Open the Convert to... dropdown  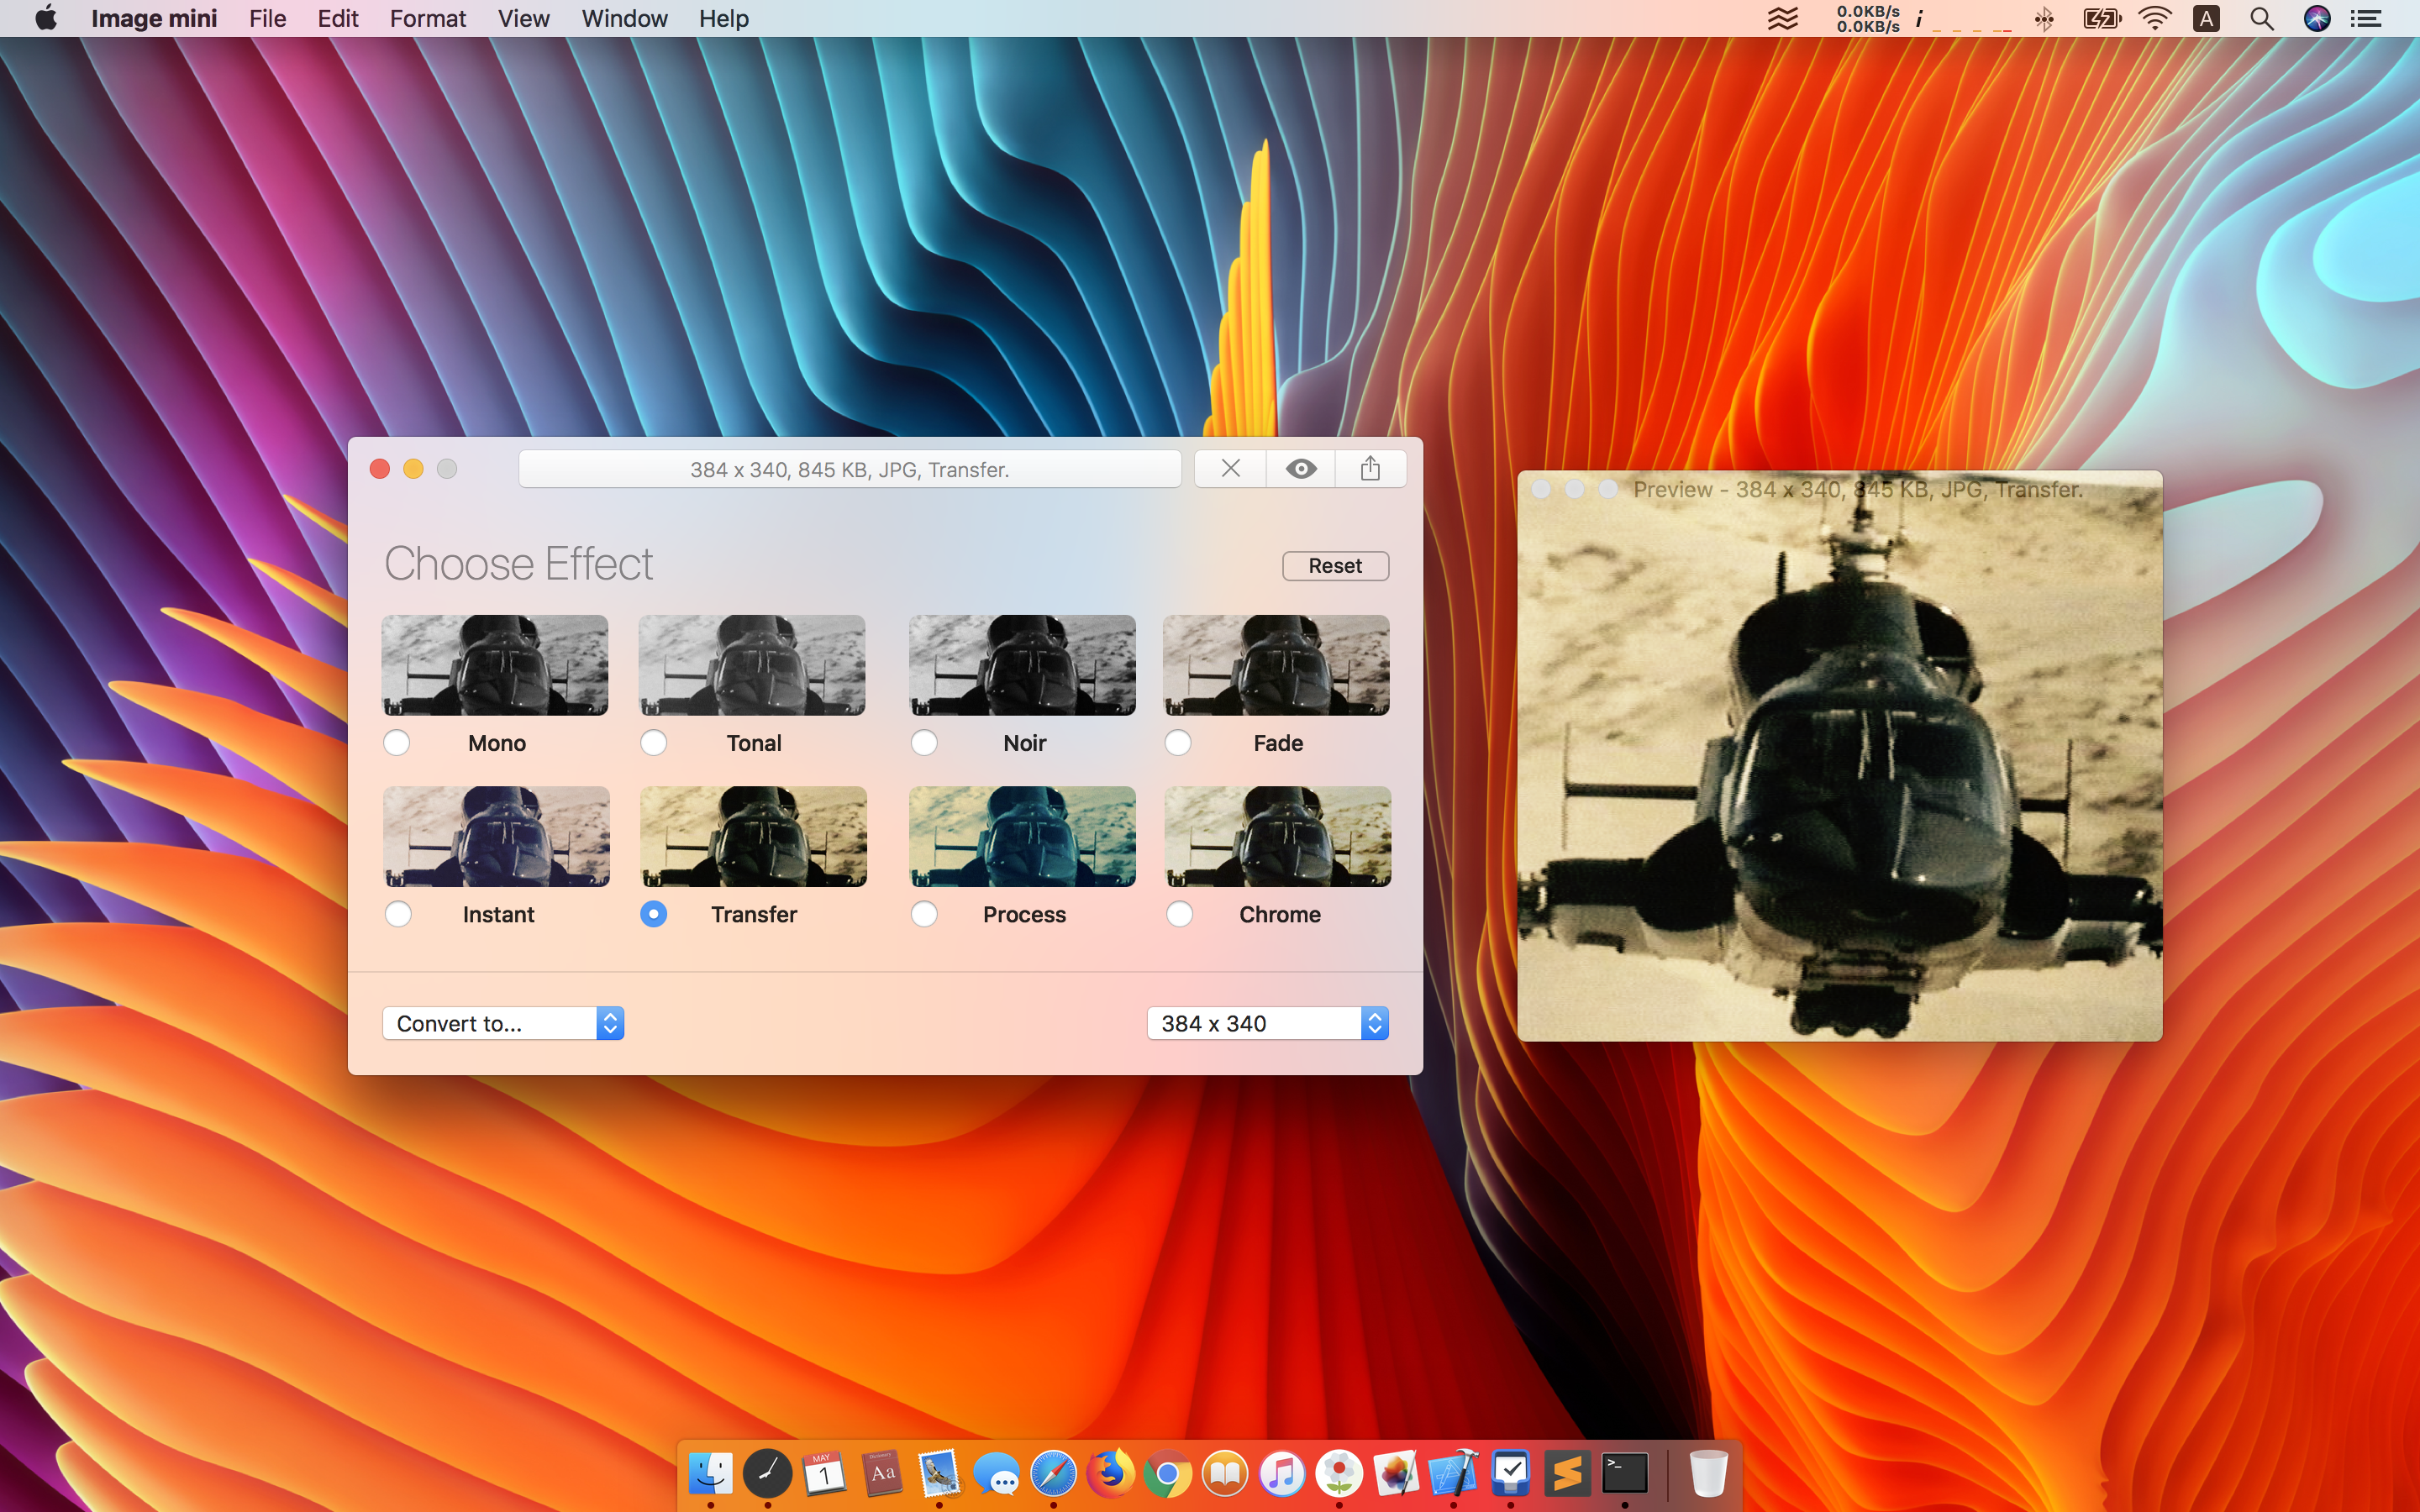tap(503, 1023)
